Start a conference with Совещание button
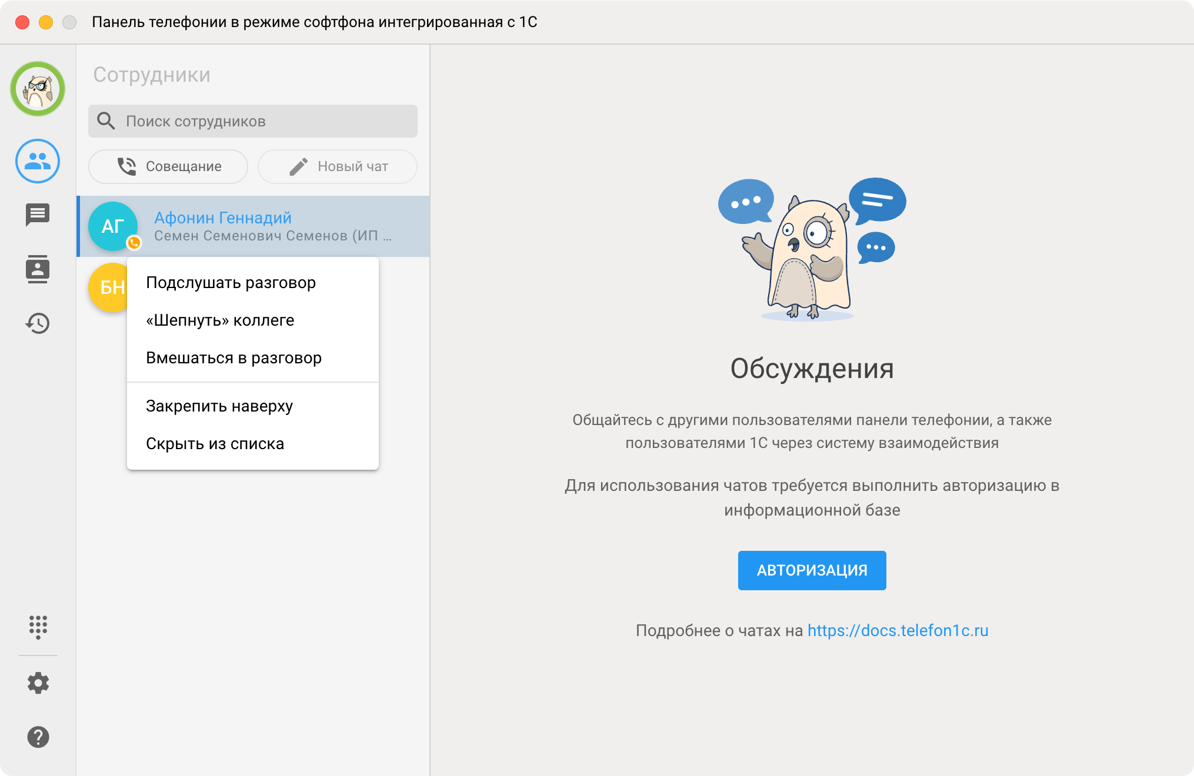This screenshot has width=1194, height=776. pos(168,166)
